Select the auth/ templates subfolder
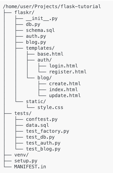This screenshot has width=113, height=173. (x=44, y=60)
